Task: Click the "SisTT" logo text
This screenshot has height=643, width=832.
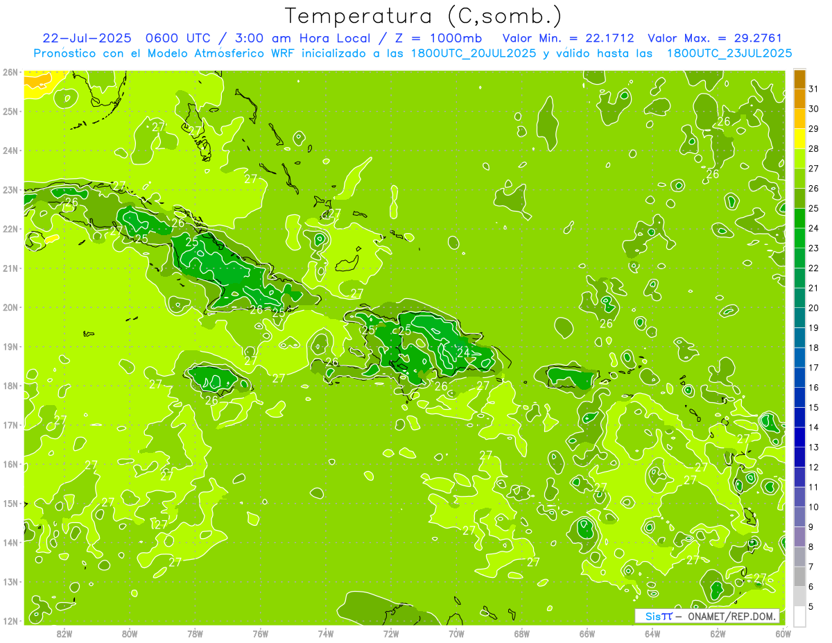Action: tap(659, 616)
